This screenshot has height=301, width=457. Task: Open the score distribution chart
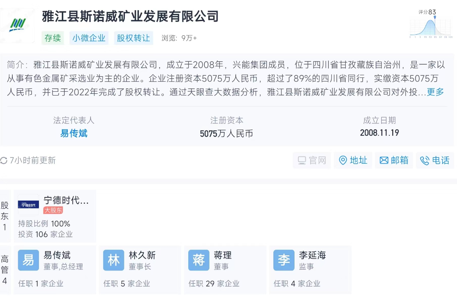431,26
